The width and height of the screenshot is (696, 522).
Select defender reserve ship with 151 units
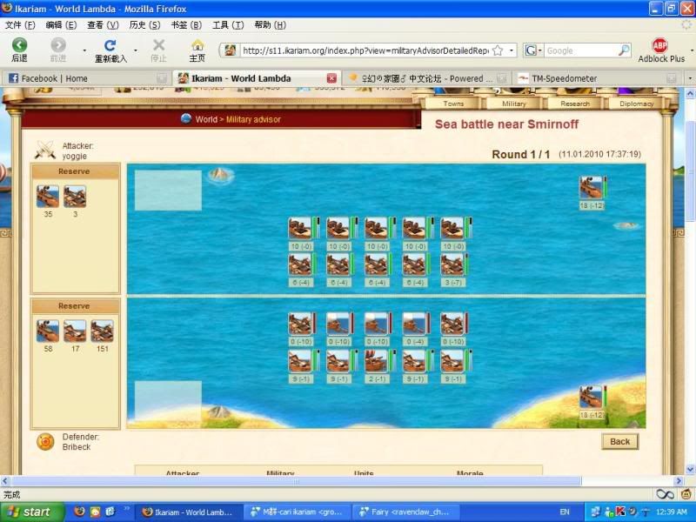click(102, 331)
